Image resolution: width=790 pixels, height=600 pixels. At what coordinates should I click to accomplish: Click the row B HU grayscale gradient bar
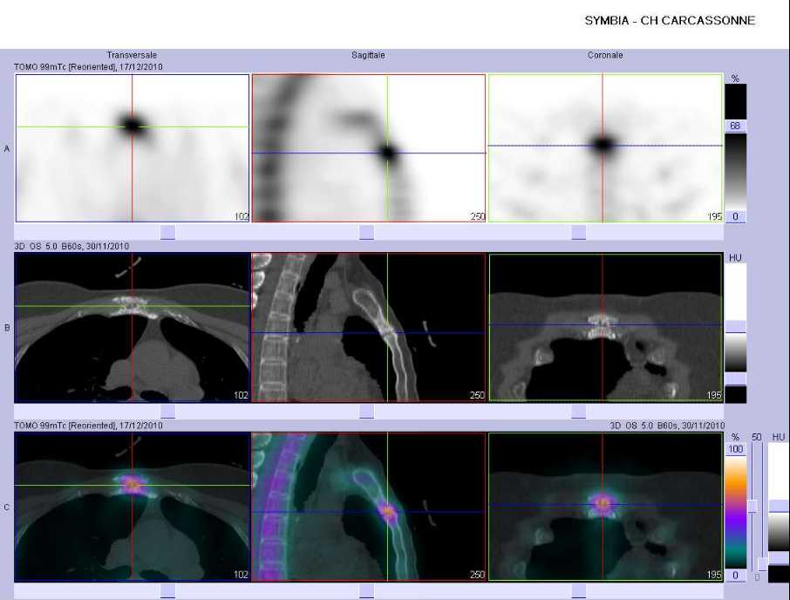pos(736,352)
